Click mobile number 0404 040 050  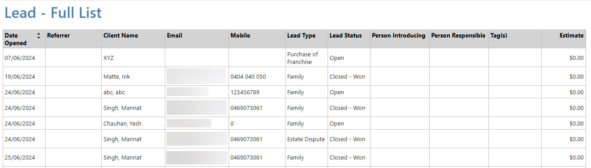click(x=248, y=76)
